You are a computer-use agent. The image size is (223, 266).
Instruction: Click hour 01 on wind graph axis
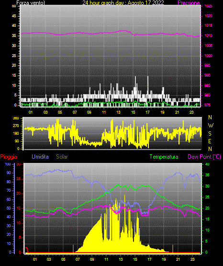click(31, 112)
